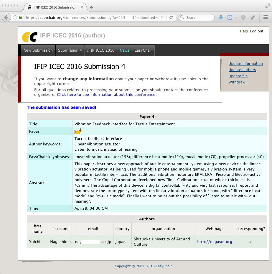Viewport: 272px width, 274px height.
Task: Click the corresponding author checkmark
Action: [x=250, y=242]
